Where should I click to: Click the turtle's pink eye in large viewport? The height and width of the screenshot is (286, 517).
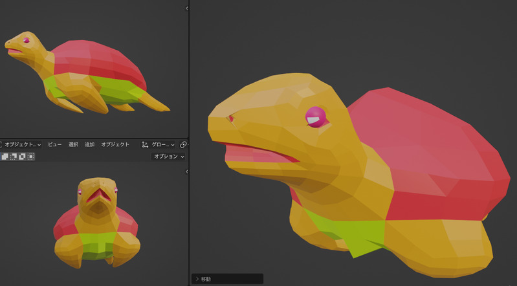[x=316, y=116]
